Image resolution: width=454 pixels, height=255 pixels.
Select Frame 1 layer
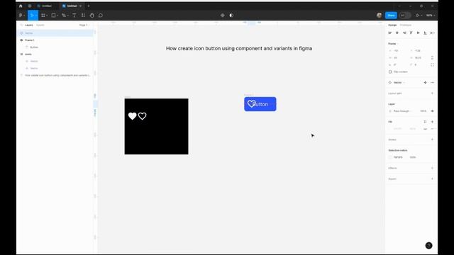[30, 40]
